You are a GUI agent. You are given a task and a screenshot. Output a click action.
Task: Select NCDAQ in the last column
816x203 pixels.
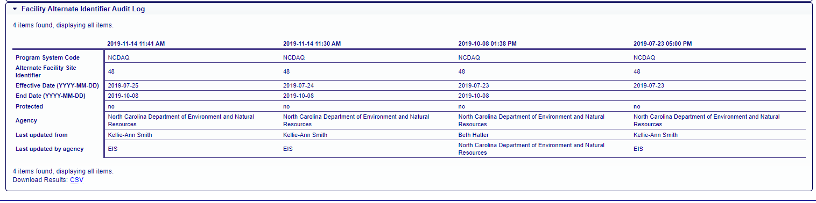(x=644, y=57)
